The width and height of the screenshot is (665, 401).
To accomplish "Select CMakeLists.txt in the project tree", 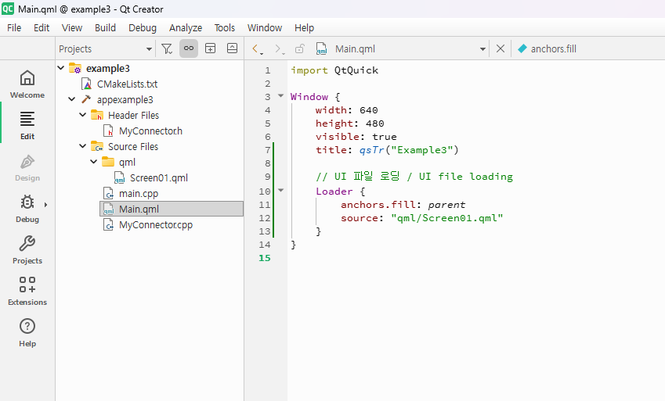I will (x=127, y=84).
